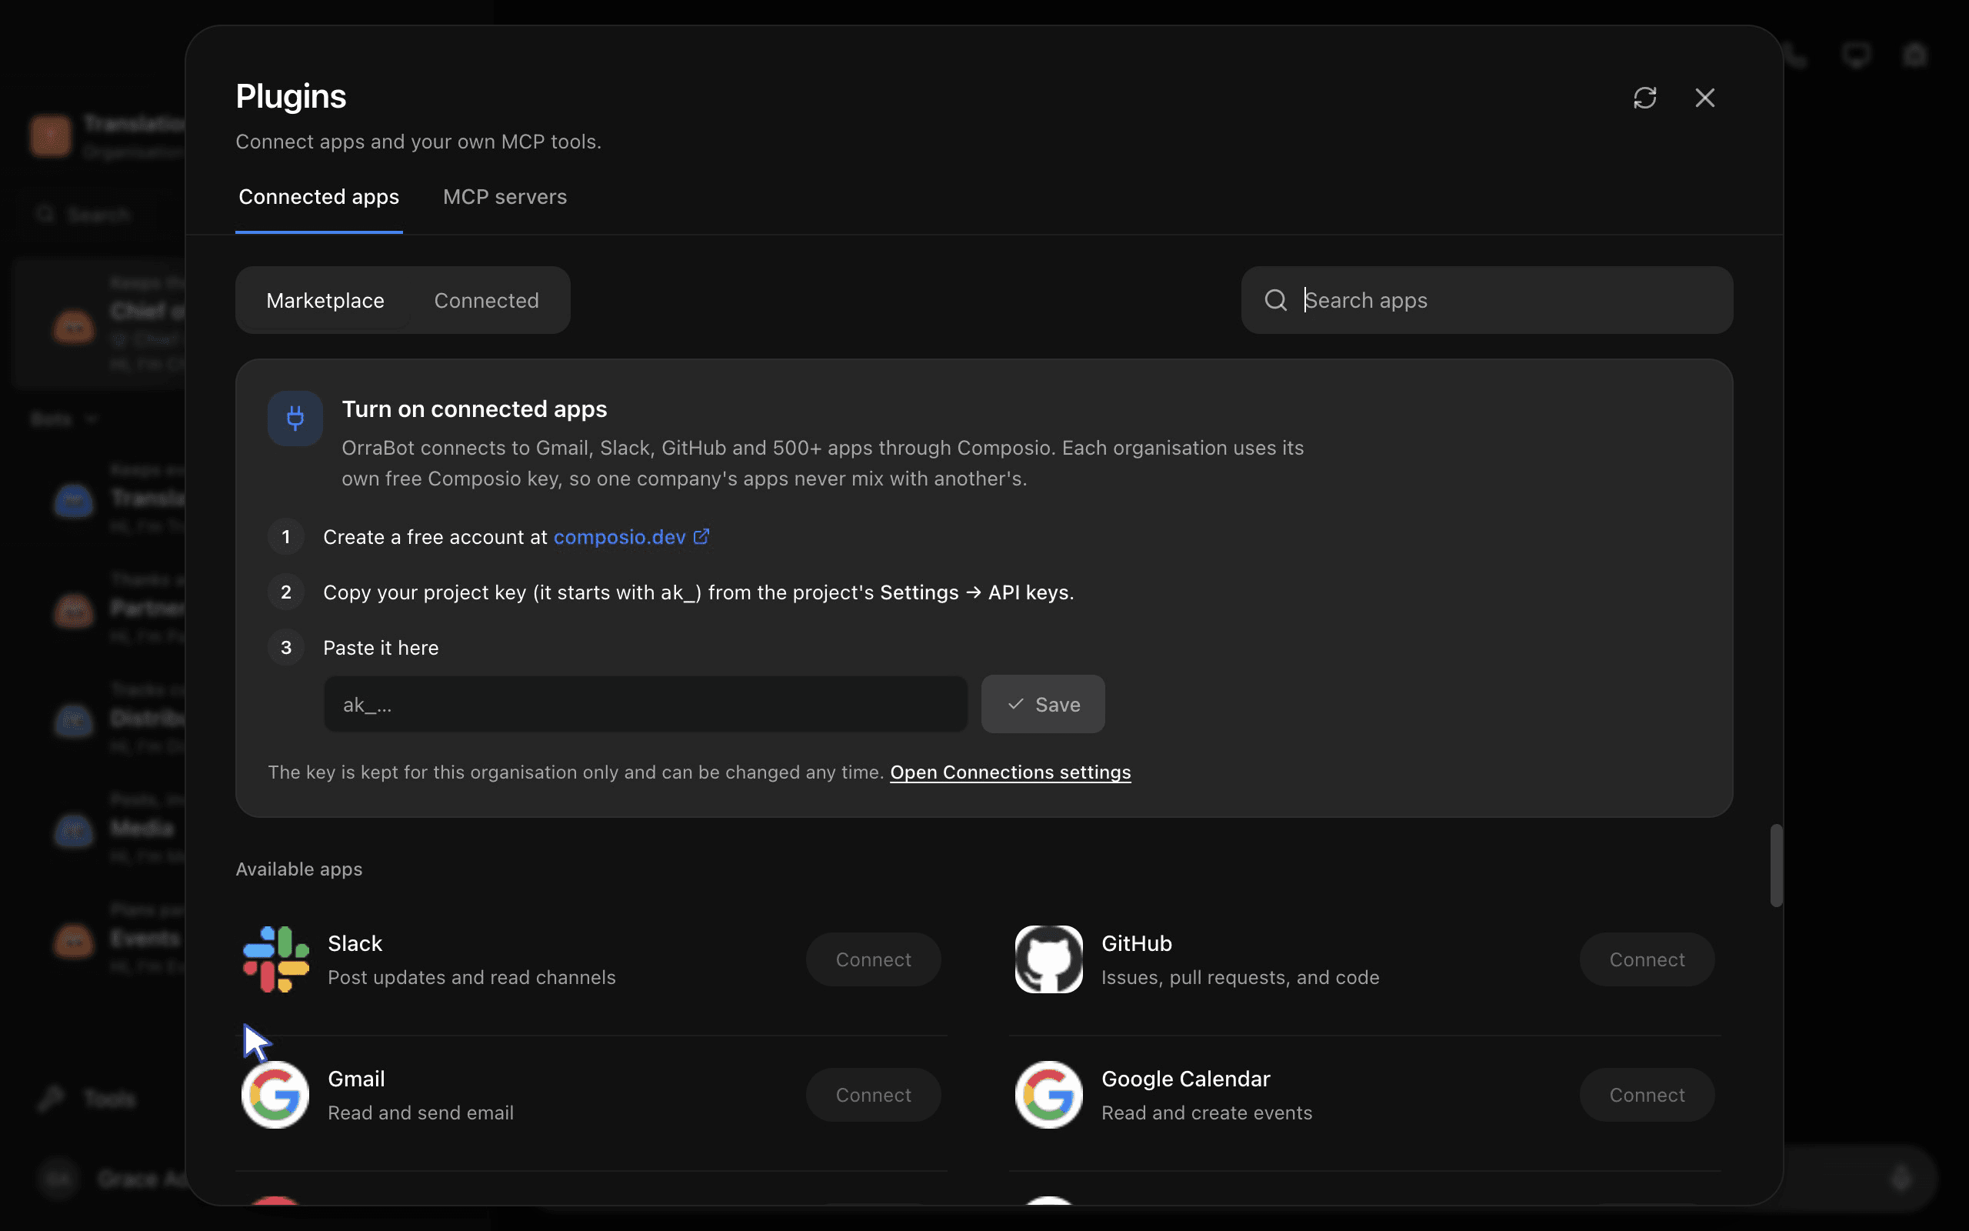Image resolution: width=1969 pixels, height=1231 pixels.
Task: Click the 'Paste it here' step text
Action: coord(381,647)
